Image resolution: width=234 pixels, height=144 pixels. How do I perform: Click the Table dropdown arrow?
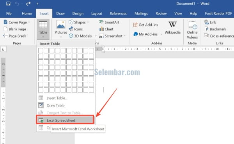[x=43, y=37]
